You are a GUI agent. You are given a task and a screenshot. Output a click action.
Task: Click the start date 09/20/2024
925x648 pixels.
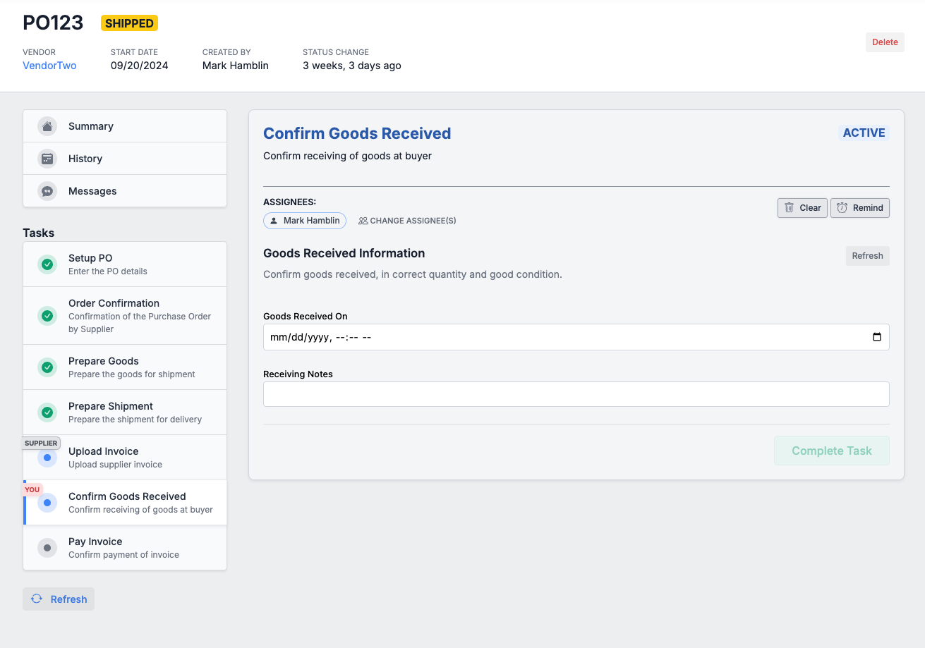pos(140,66)
